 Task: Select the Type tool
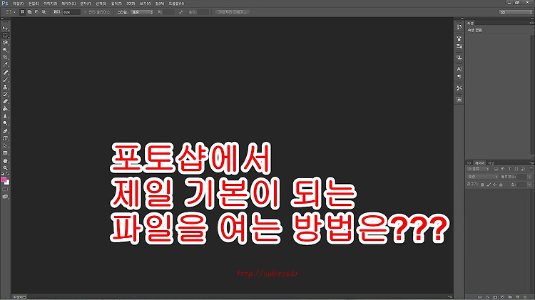pyautogui.click(x=5, y=138)
